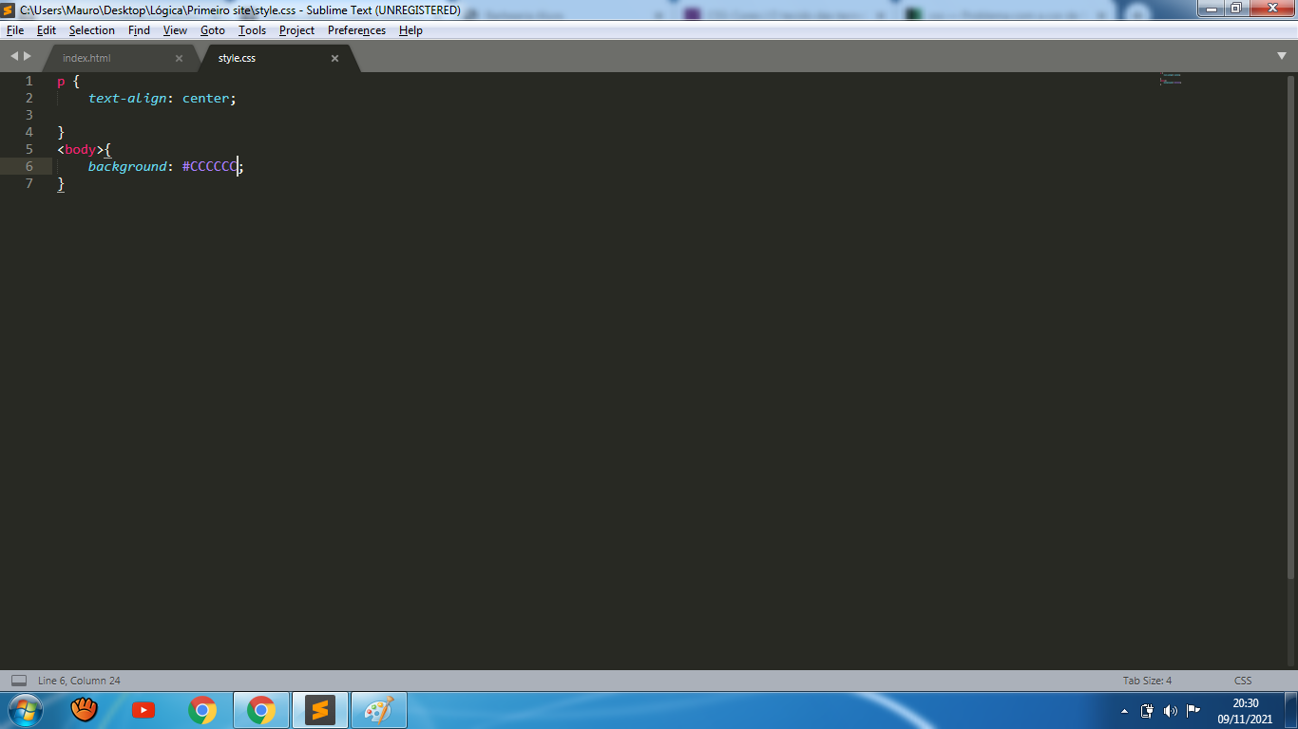Open the Preferences menu
Screen dimensions: 1298x729
point(356,30)
